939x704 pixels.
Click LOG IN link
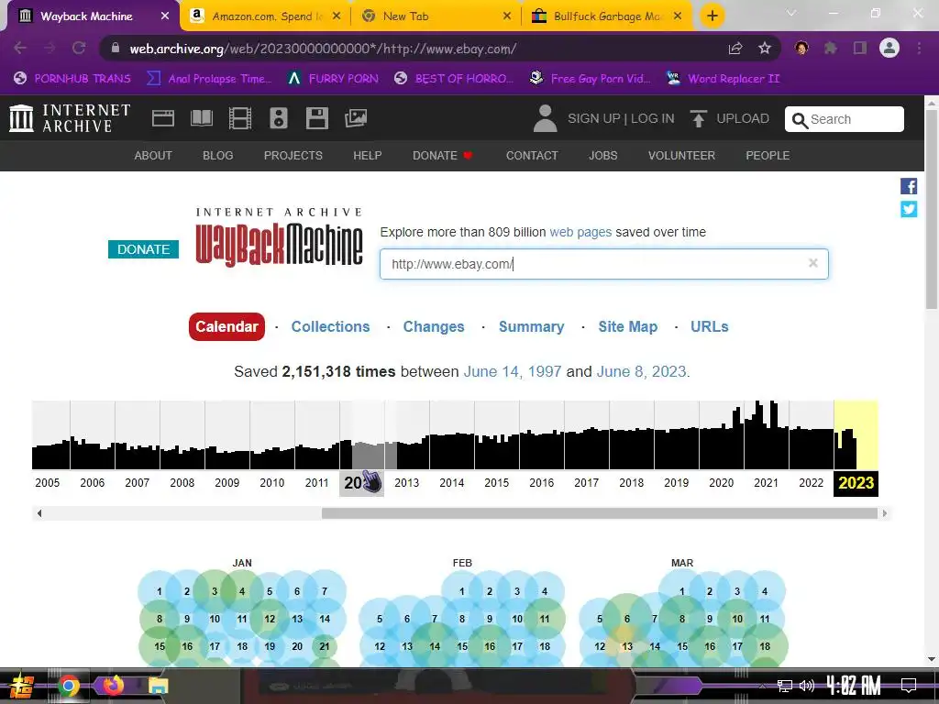pyautogui.click(x=652, y=118)
